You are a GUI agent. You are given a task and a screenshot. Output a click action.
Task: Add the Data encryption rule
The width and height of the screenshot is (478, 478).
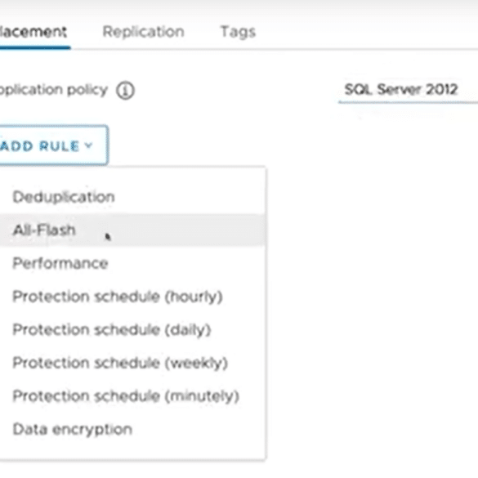coord(132,430)
